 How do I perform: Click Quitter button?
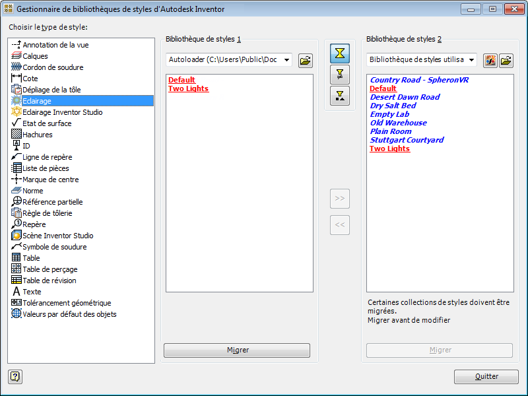[x=486, y=376]
